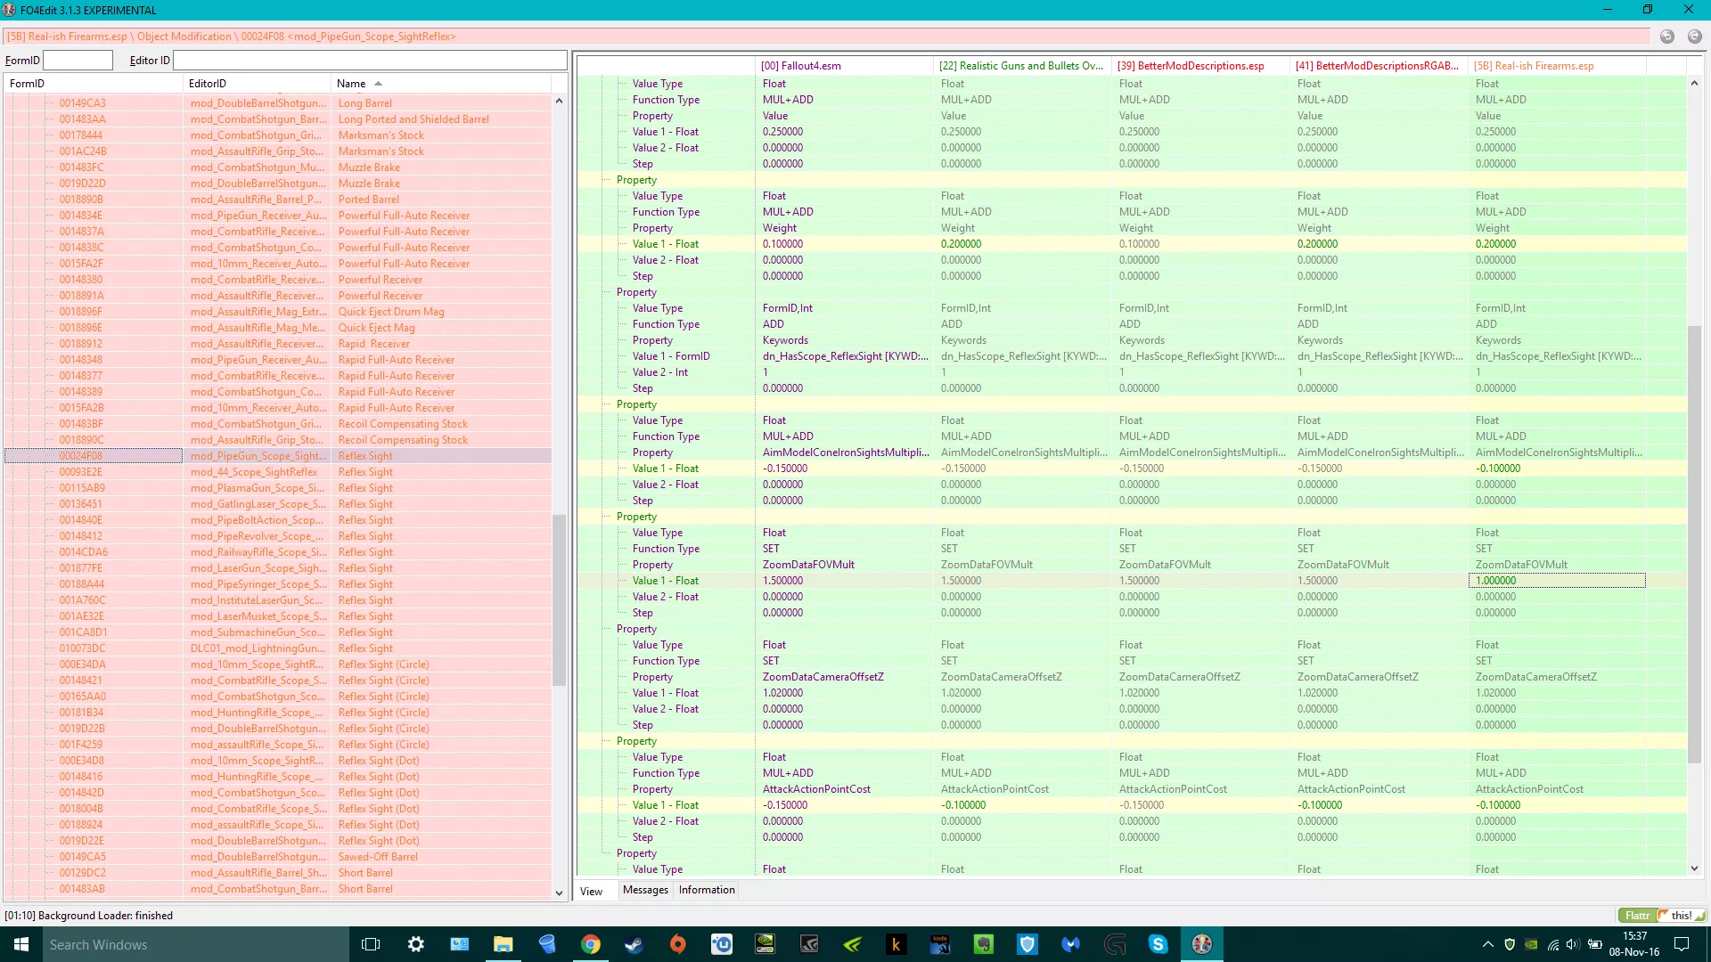This screenshot has width=1711, height=962.
Task: Select record 010073DC DLC01_mod_LightningGun
Action: pos(278,648)
